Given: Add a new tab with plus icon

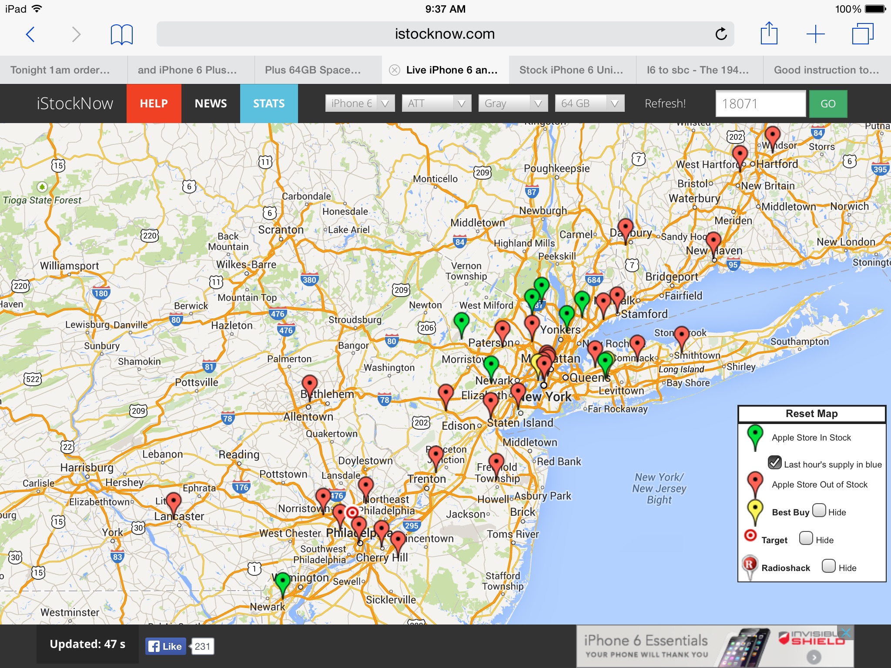Looking at the screenshot, I should (x=815, y=34).
